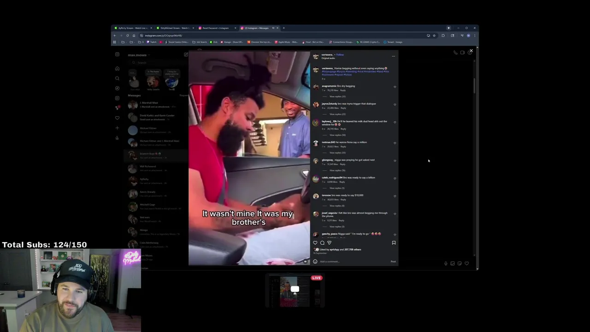Like aragramzmic's comment heart
Viewport: 590px width, 332px height.
[x=395, y=87]
